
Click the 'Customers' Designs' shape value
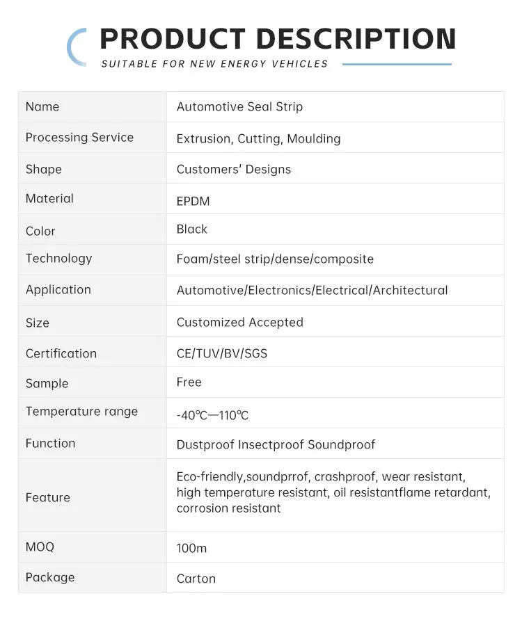(233, 169)
